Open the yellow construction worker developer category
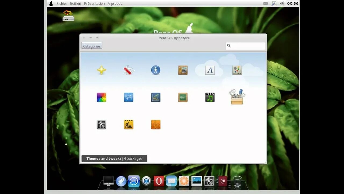 pos(129,124)
